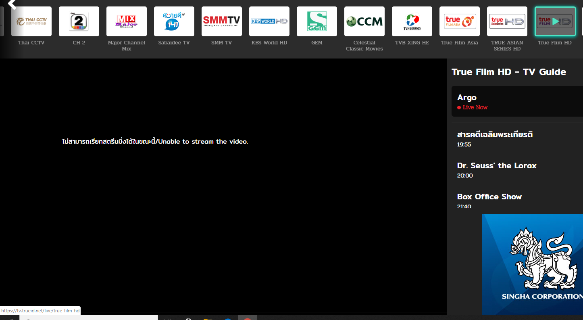Select the green GEM channel logo
The height and width of the screenshot is (320, 583).
pyautogui.click(x=317, y=21)
